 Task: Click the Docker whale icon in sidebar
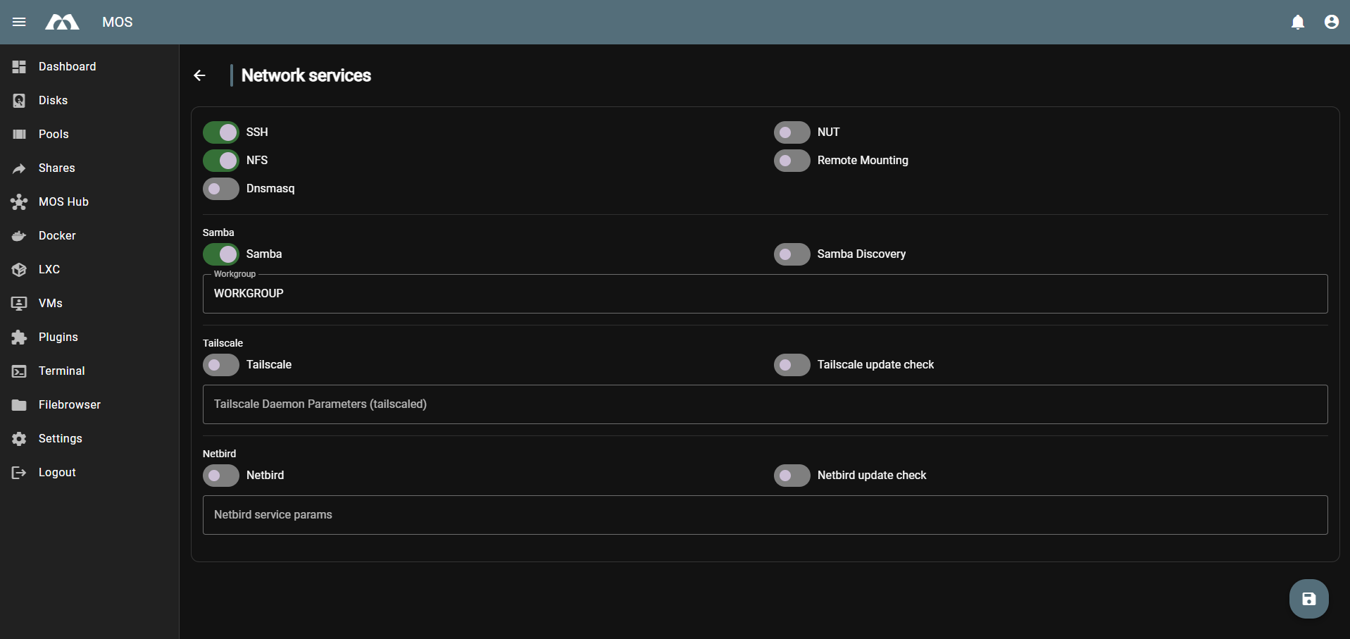coord(19,236)
